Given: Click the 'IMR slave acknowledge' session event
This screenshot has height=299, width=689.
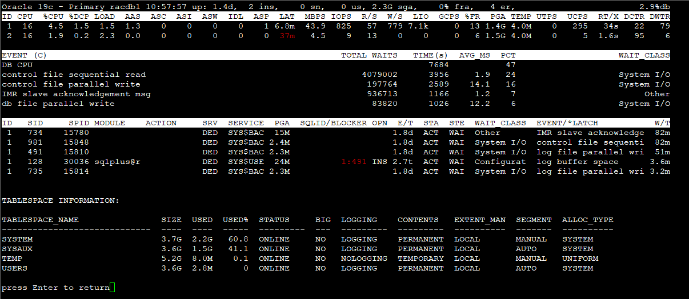Looking at the screenshot, I should click(x=590, y=133).
